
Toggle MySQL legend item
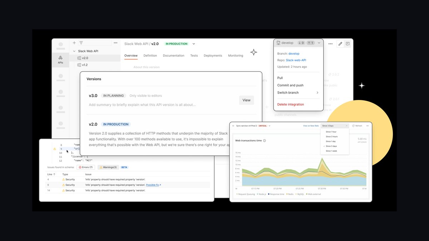click(x=300, y=194)
